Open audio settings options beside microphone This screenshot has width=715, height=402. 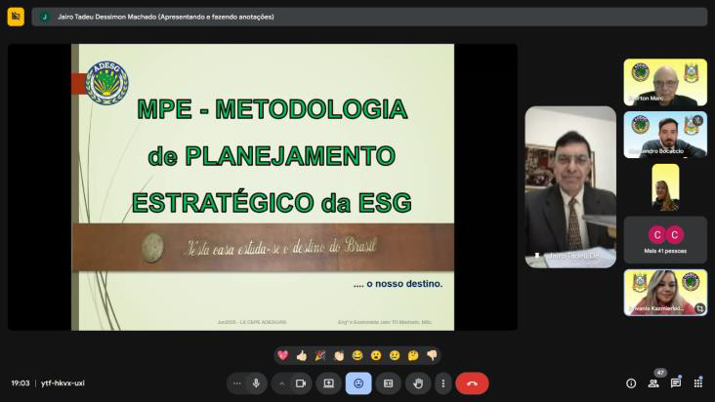(236, 383)
